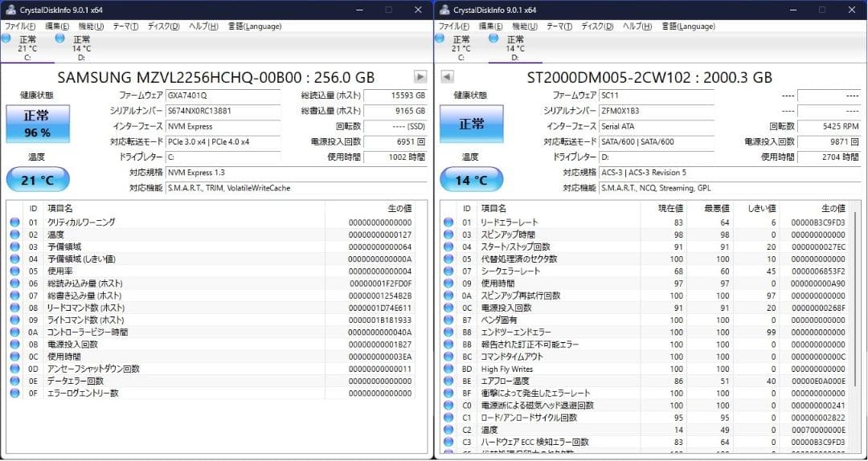
Task: Select 衝撃によって発生したエラーレート row
Action: tap(645, 393)
